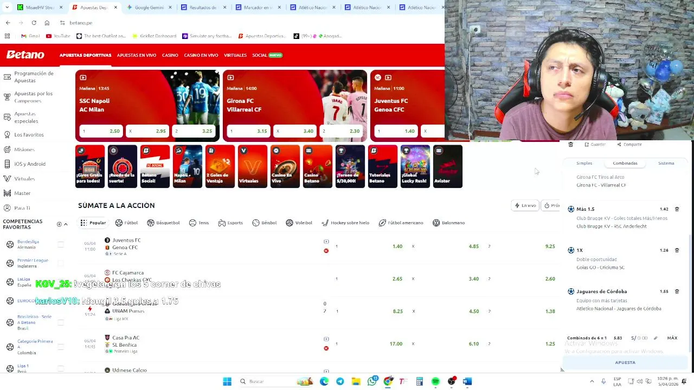Place bet with the APUESTA button
Screen dimensions: 694x390
(625, 362)
